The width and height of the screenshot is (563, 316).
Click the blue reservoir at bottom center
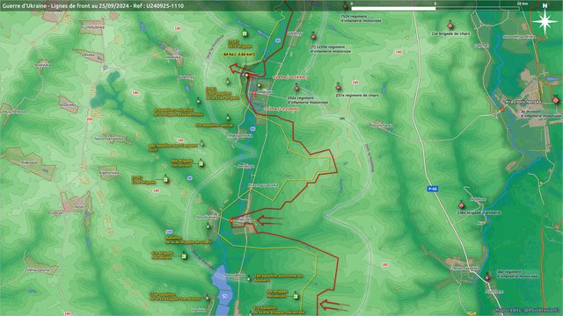tap(223, 291)
